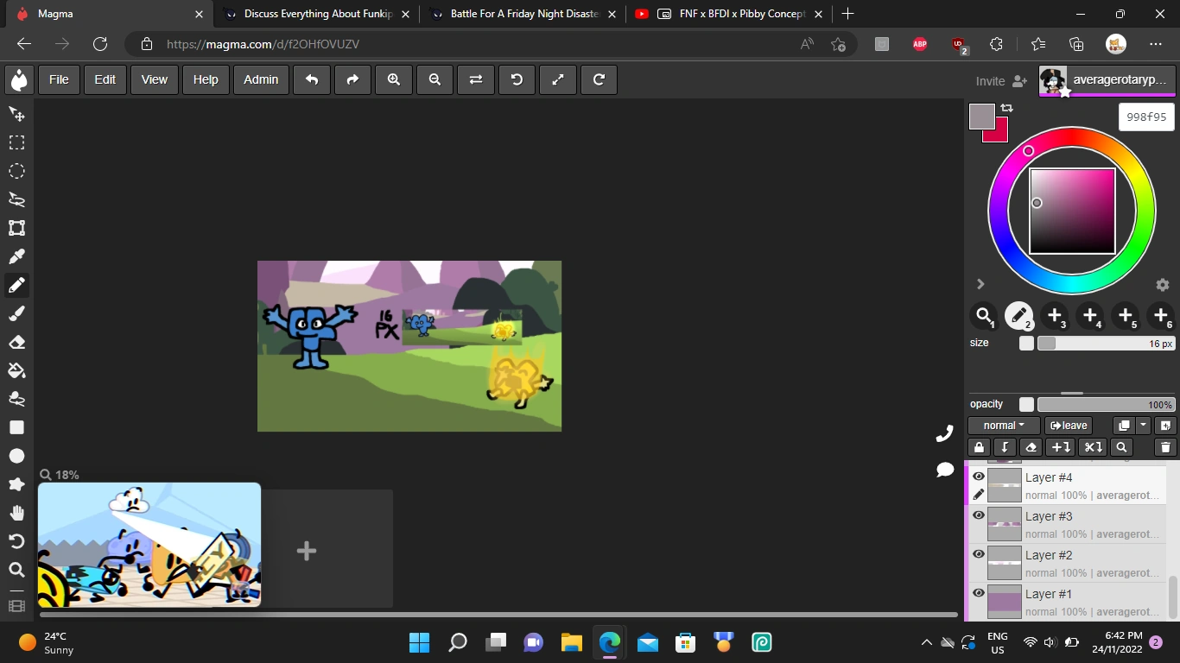Open the View menu
The image size is (1180, 663).
pos(154,79)
